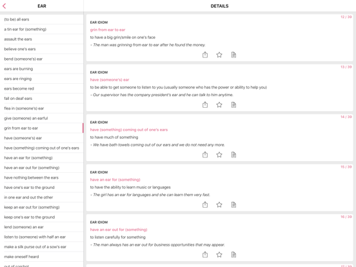Open note icon on 'have an ear for' card
Image resolution: width=356 pixels, height=267 pixels.
233,204
